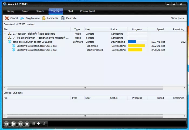Click the download icon of Ella@Ares source row
The height and width of the screenshot is (130, 189).
click(x=14, y=46)
